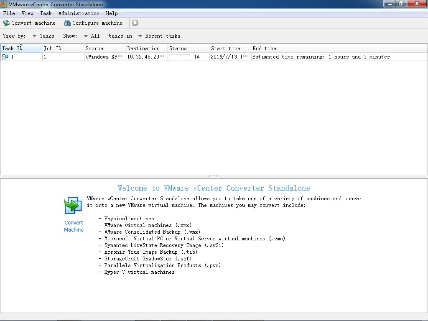
Task: Click 'Parallels Virtualization Products (.pvs)' text
Action: pos(163,265)
